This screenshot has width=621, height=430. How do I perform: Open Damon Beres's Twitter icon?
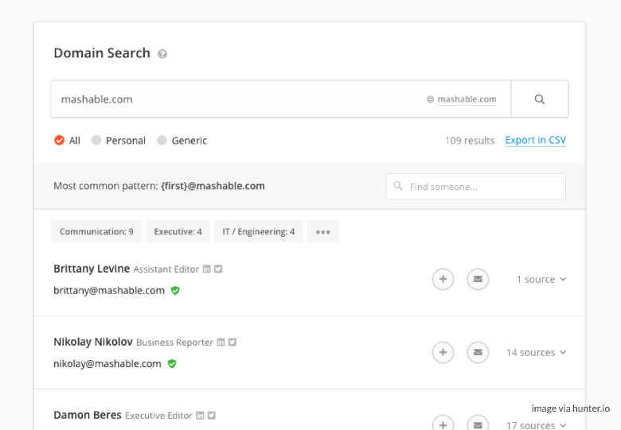212,416
